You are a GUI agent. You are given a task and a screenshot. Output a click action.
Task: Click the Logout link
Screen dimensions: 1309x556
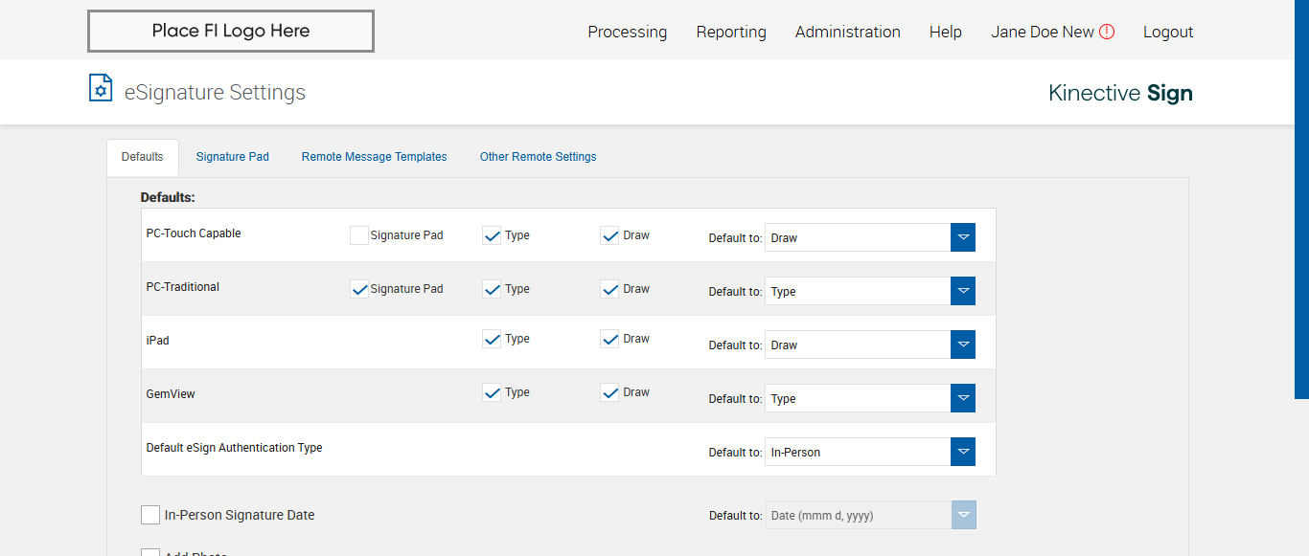[1168, 32]
